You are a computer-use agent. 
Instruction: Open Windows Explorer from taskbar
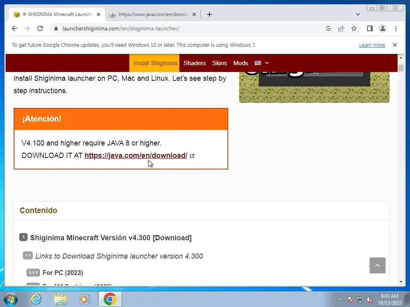[60, 299]
